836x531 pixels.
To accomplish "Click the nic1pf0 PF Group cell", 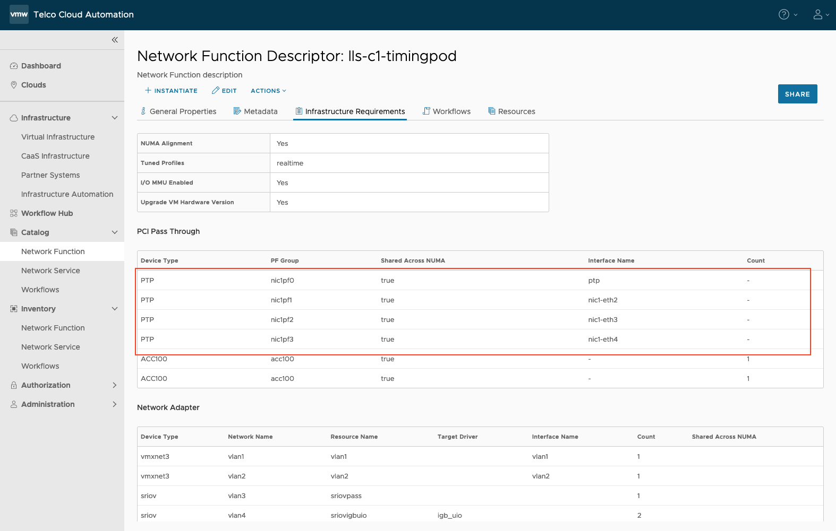I will 282,281.
